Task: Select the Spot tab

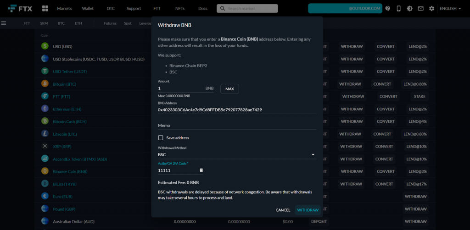Action: 128,23
